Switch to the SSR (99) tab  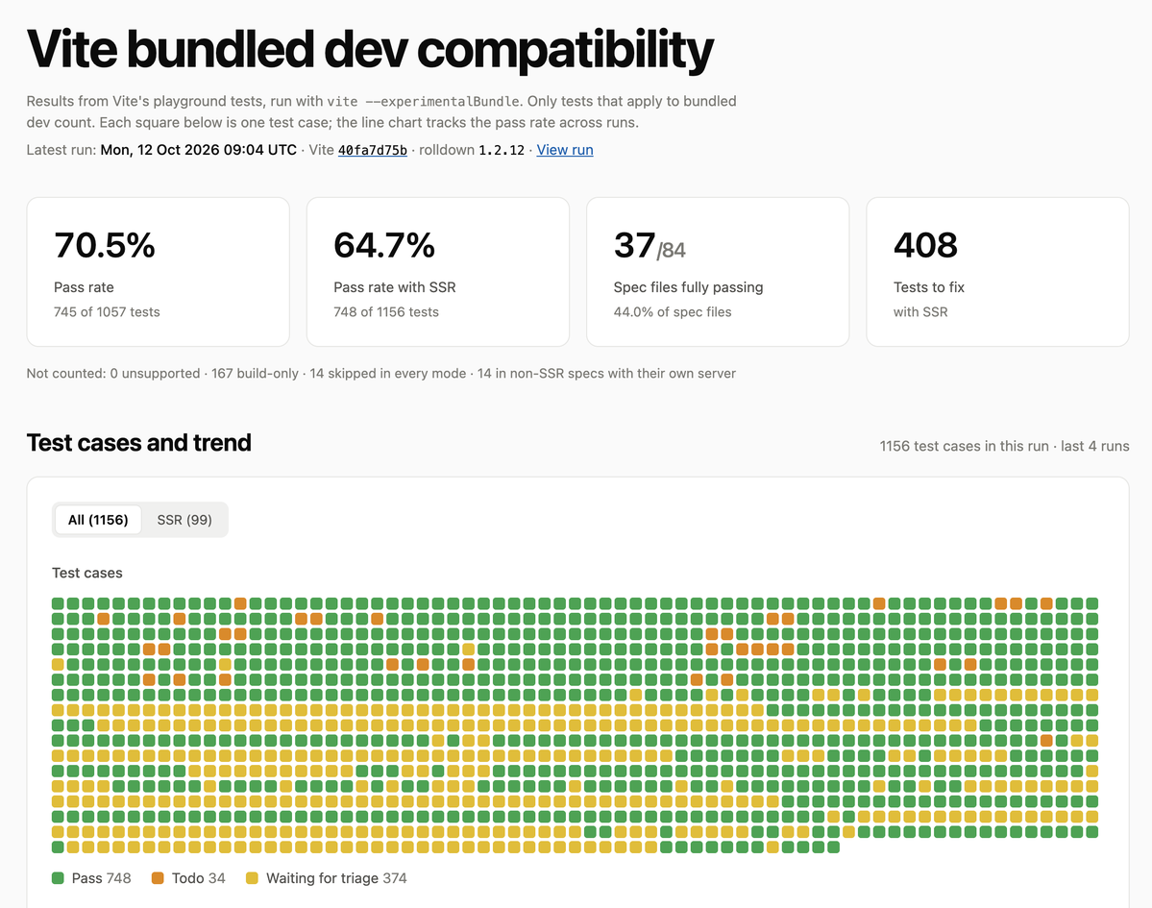(x=184, y=520)
